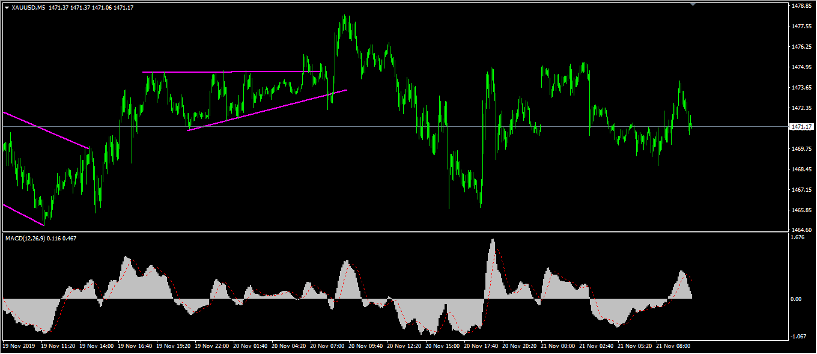The width and height of the screenshot is (817, 354).
Task: Click the 21 Nov 08:00 time label
Action: pyautogui.click(x=673, y=346)
